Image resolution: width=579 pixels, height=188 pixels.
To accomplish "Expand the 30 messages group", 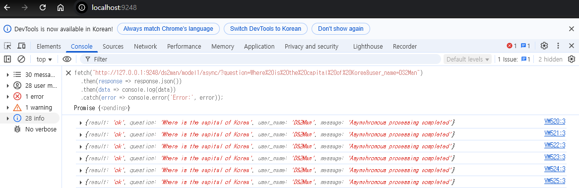I will point(8,74).
